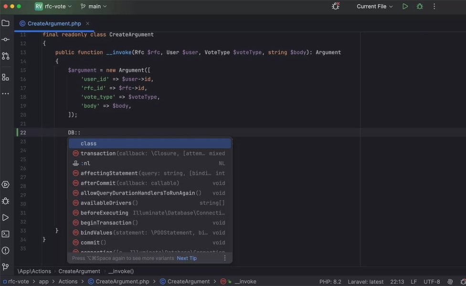This screenshot has width=466, height=286.
Task: Click the Argument return type on line 13
Action: pos(328,52)
